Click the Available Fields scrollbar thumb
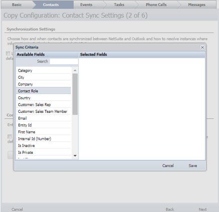Screen dimensions: 219x212 pos(75,94)
